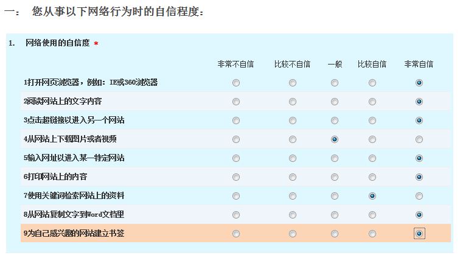The image size is (460, 255).
Task: Choose 一般 for 打印网站上的内容
Action: [x=335, y=177]
